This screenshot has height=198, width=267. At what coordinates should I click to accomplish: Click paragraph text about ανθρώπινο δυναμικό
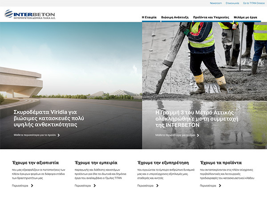point(166,174)
